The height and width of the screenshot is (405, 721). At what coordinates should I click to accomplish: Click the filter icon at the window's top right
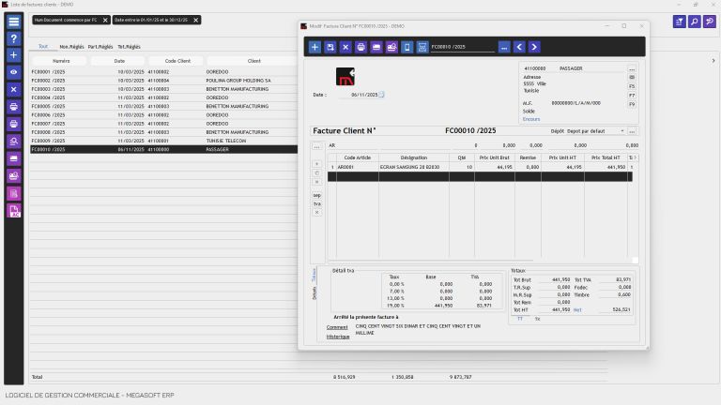tap(679, 22)
